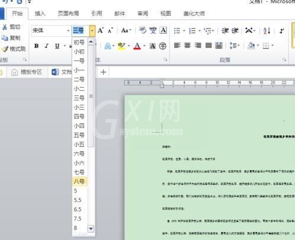Click the Enclose Characters icon
The width and height of the screenshot is (295, 240).
click(x=163, y=46)
